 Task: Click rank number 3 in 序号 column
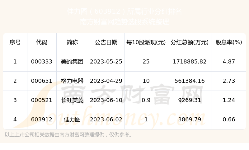15,100
